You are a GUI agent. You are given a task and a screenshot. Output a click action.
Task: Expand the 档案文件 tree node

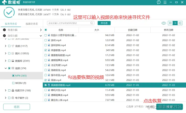[6, 90]
